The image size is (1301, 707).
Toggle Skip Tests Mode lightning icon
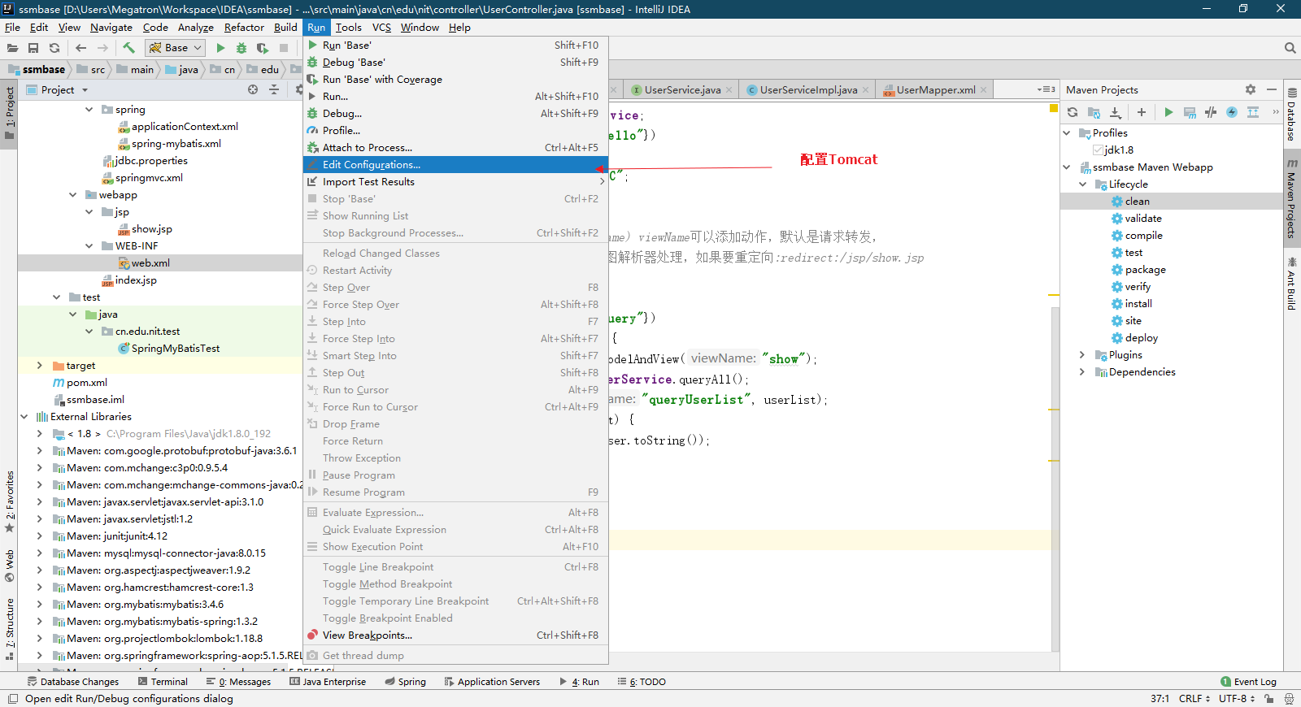1232,112
